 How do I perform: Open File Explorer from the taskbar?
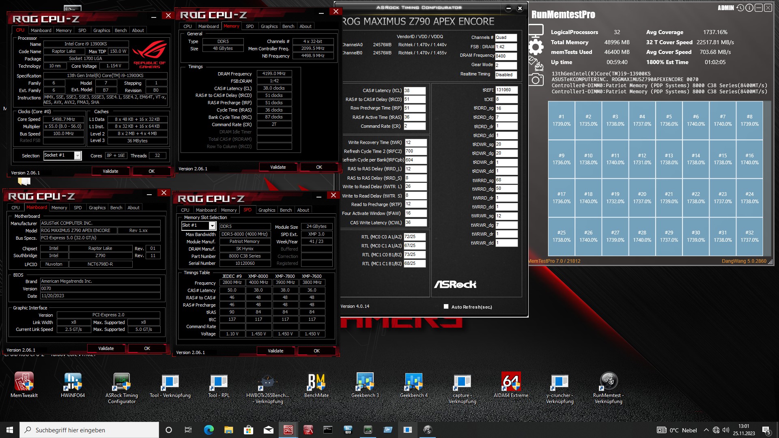click(229, 430)
